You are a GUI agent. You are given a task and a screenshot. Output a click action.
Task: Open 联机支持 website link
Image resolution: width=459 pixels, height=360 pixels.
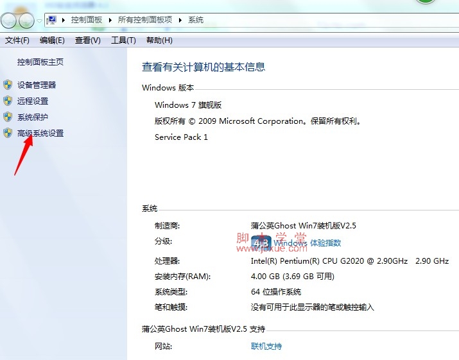[x=266, y=347]
